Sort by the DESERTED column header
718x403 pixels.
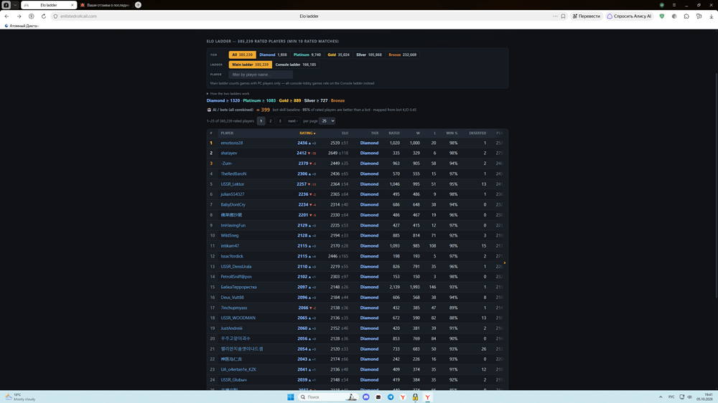(x=477, y=133)
